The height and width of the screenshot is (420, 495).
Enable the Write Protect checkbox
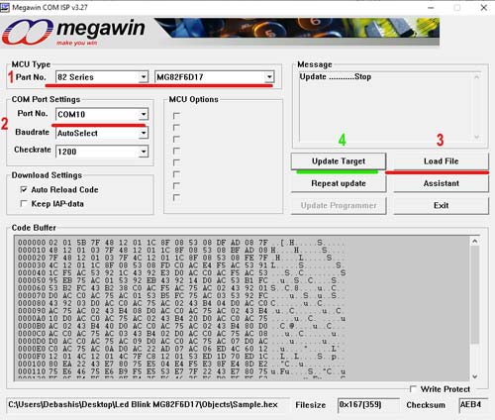coord(413,389)
